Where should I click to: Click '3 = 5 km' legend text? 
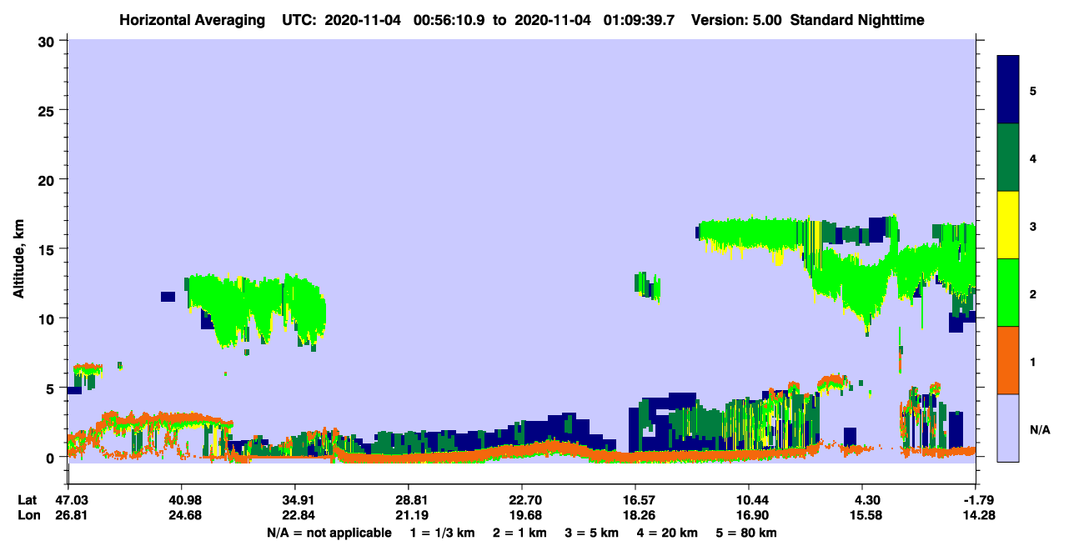(x=593, y=533)
